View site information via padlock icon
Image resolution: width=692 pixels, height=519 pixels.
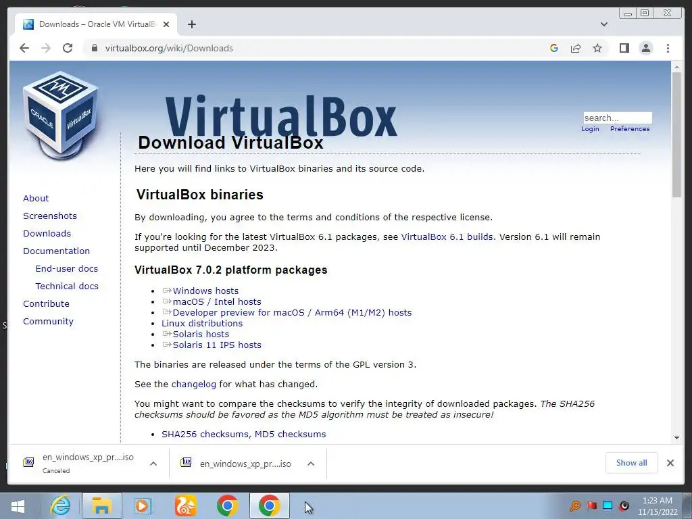(94, 48)
